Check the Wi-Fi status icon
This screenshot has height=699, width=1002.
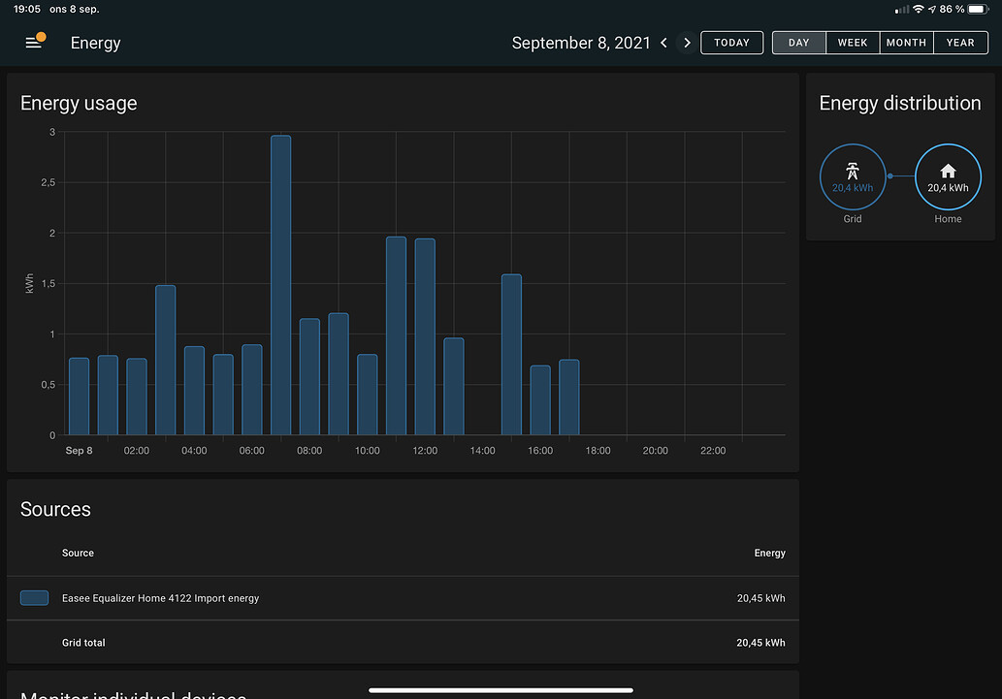tap(919, 9)
